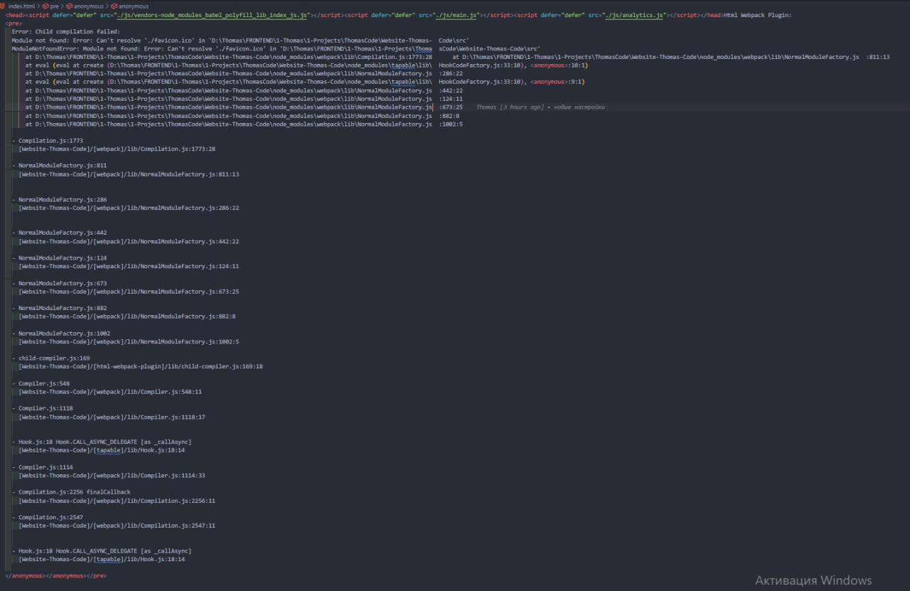Viewport: 910px width, 591px height.
Task: Follow the vendors-node_modules_babel_polyfill script link
Action: click(x=213, y=15)
